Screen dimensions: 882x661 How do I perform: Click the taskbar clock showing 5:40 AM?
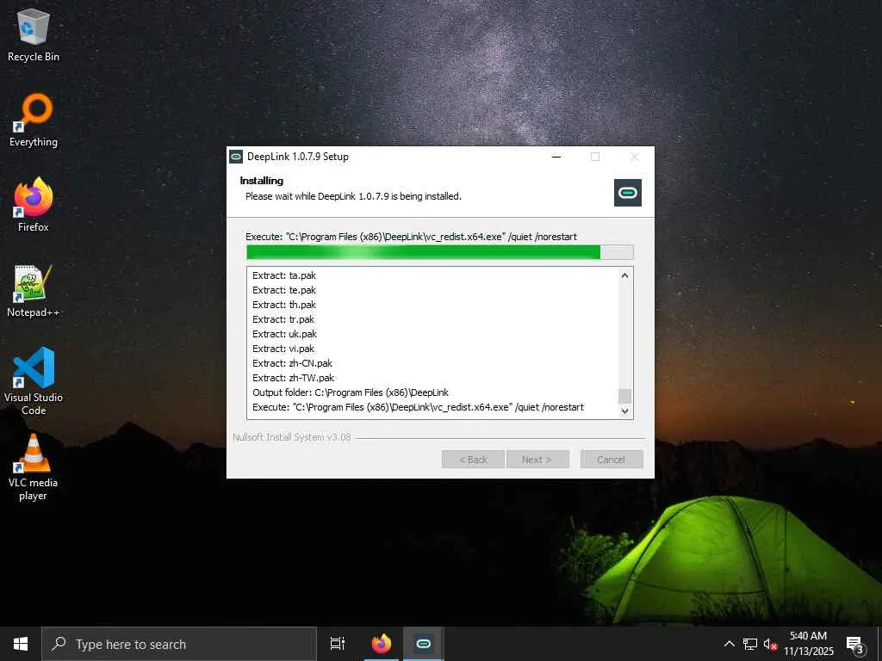click(x=808, y=636)
